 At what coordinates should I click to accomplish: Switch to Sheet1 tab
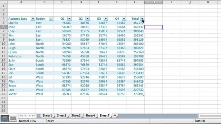(x=47, y=115)
